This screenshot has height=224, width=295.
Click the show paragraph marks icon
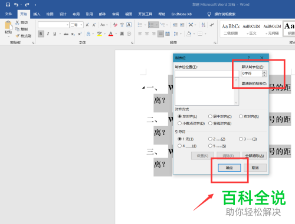(x=212, y=25)
